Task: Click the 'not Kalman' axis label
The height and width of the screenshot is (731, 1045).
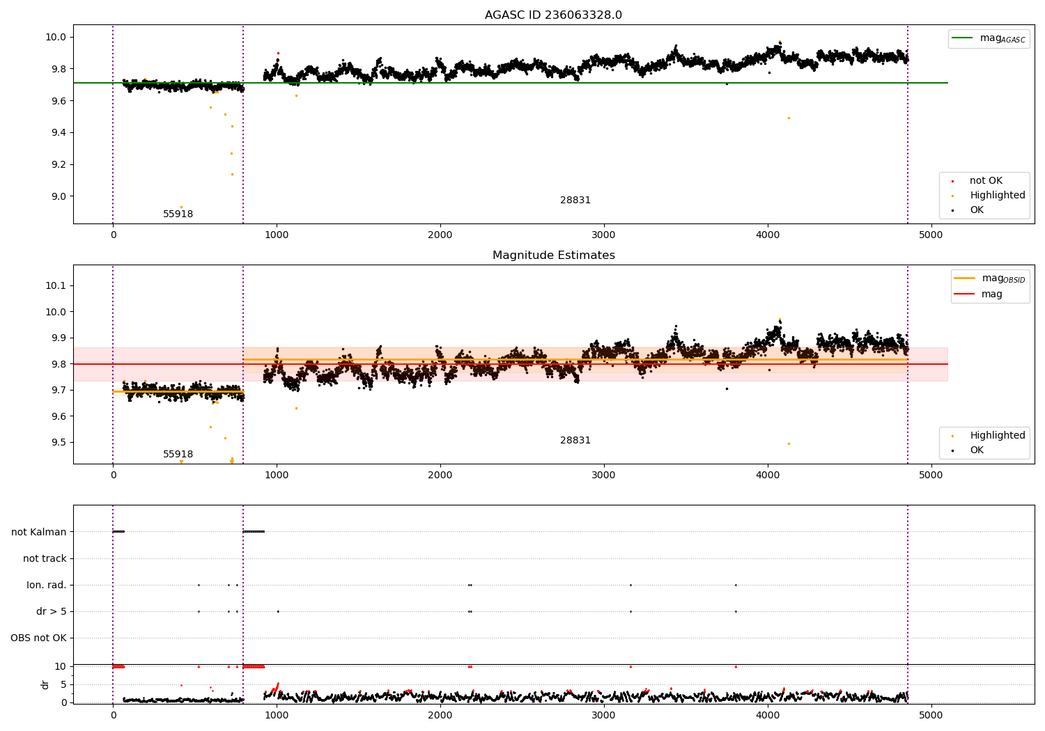Action: click(39, 532)
